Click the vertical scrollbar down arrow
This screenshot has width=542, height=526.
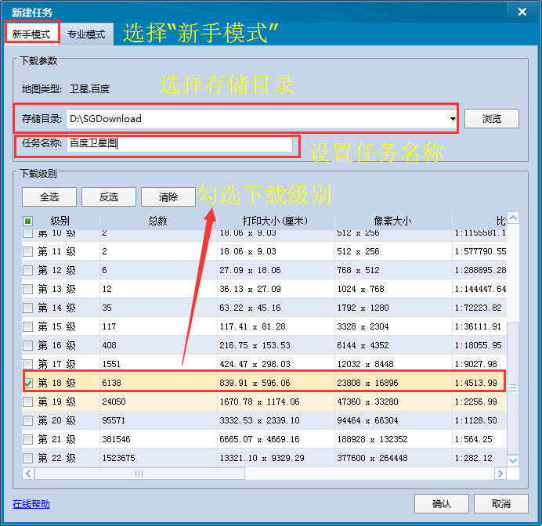pos(513,461)
